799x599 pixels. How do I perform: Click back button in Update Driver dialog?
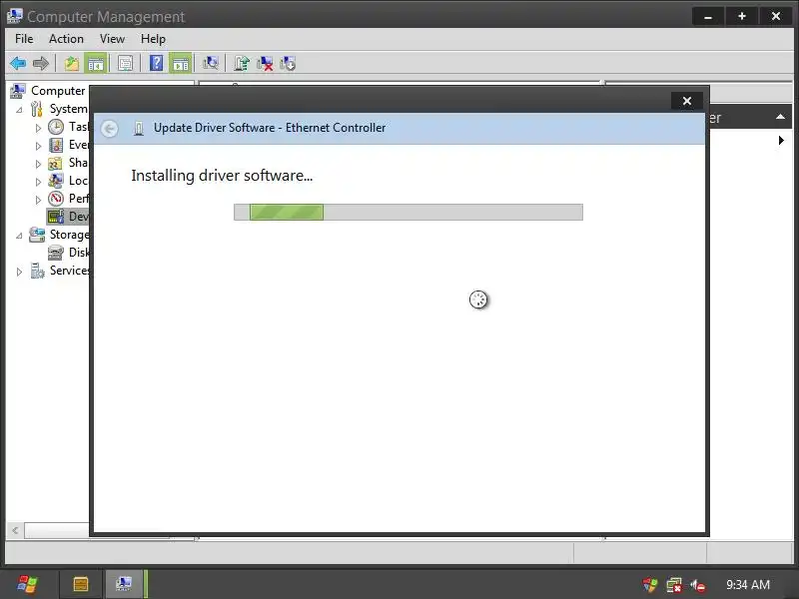(110, 129)
